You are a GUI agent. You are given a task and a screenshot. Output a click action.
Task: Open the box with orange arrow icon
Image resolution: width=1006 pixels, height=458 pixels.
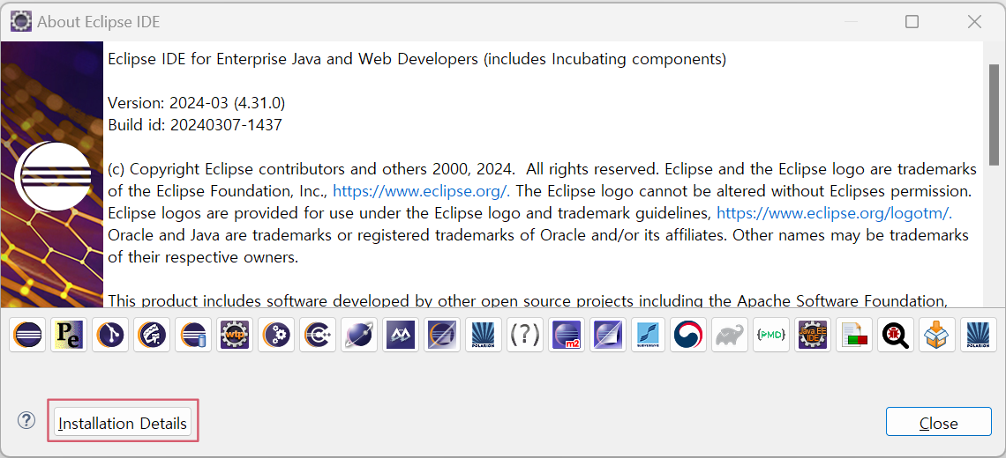tap(937, 336)
